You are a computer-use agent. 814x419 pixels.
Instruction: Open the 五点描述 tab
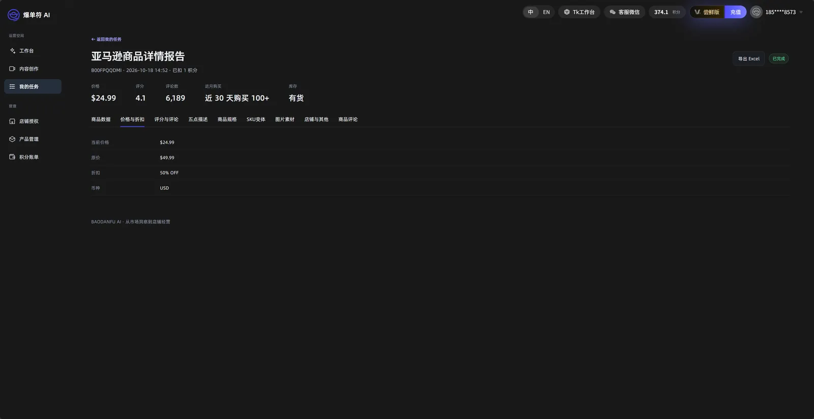198,119
